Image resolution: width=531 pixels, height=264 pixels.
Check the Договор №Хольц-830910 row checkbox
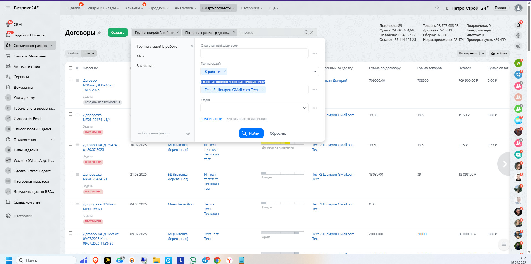coord(71,80)
